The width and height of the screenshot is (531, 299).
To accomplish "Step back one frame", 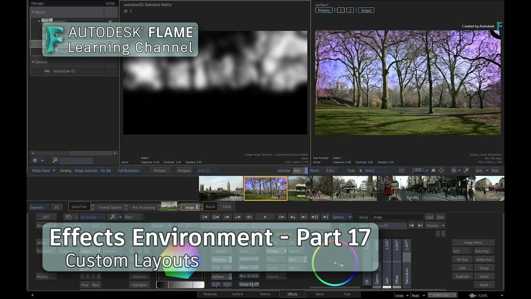I will pyautogui.click(x=249, y=217).
